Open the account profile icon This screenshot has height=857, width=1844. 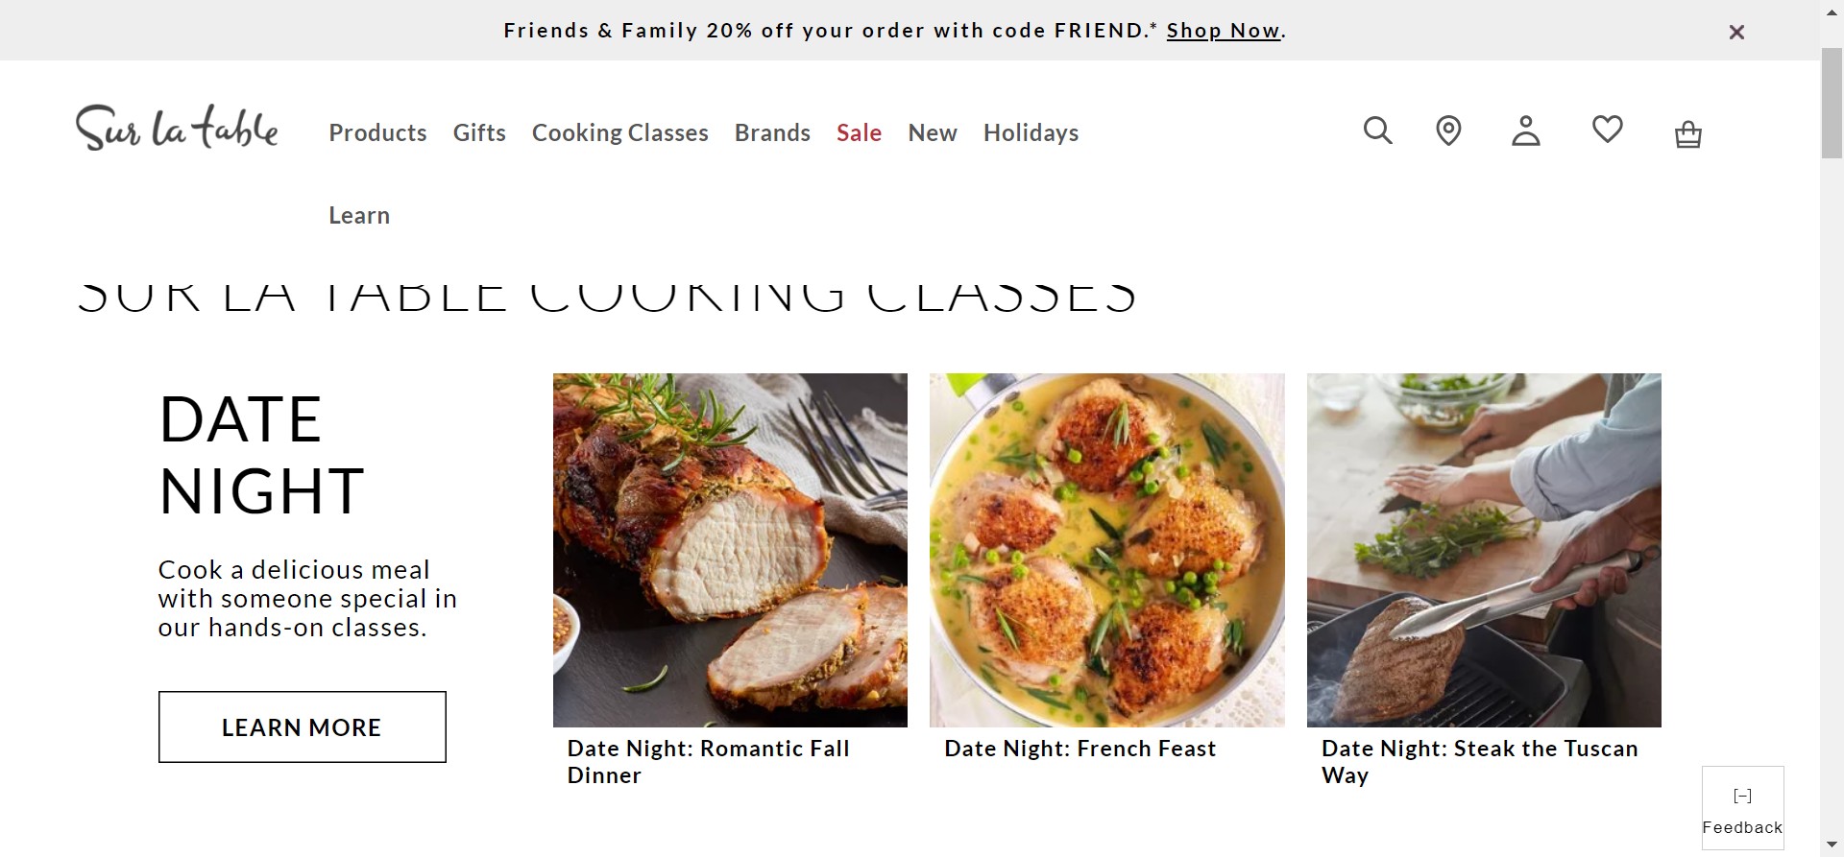pyautogui.click(x=1525, y=131)
